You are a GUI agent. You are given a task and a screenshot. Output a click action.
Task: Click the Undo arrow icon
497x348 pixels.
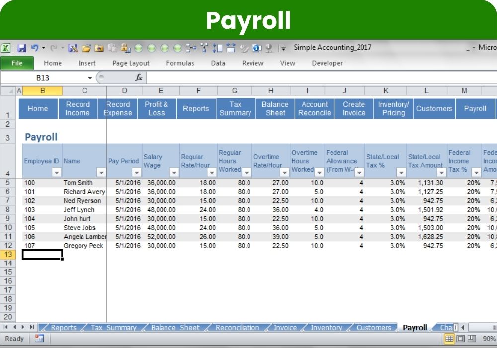[34, 48]
